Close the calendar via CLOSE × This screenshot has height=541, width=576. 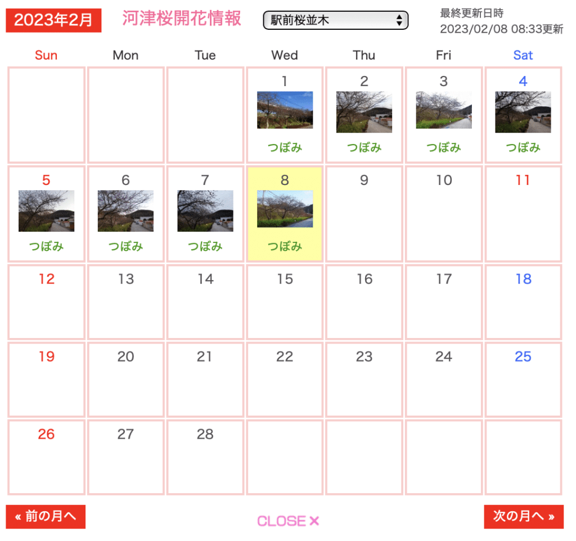click(x=288, y=521)
